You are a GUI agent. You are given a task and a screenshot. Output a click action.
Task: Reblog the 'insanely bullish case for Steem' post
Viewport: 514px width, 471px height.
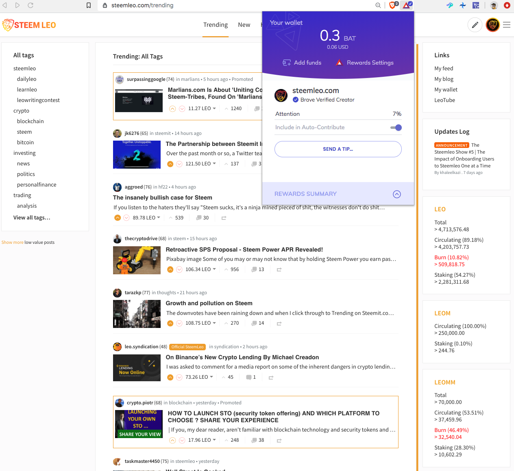(224, 218)
